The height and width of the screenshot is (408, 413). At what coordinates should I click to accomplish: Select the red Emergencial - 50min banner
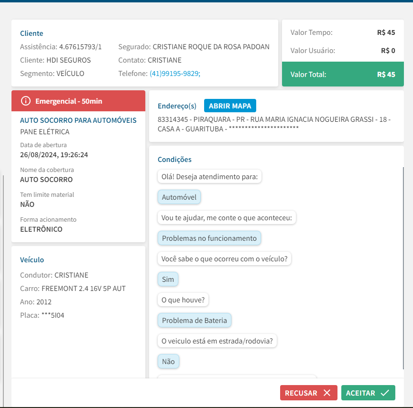[78, 101]
